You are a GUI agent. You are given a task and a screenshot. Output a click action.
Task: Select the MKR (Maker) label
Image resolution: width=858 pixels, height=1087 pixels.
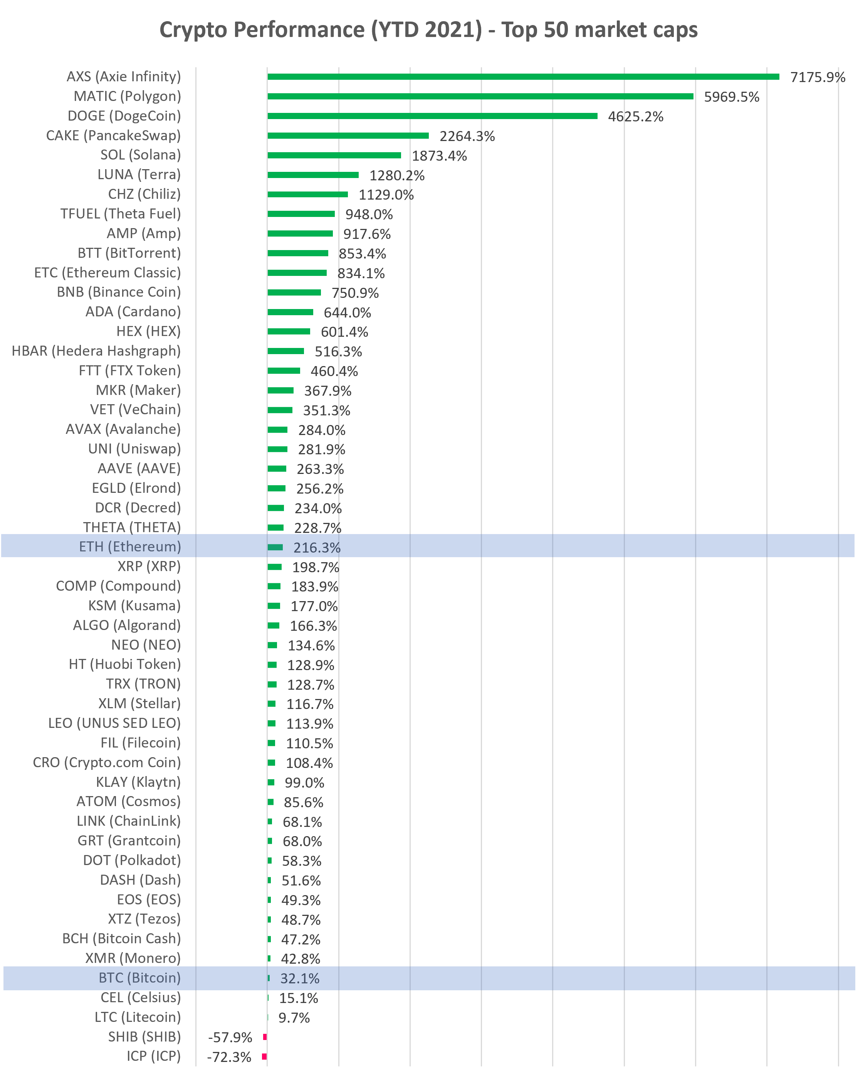[138, 390]
